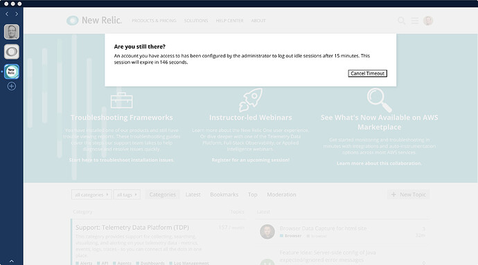Image resolution: width=478 pixels, height=265 pixels.
Task: Open Products & Pricing menu
Action: [154, 20]
